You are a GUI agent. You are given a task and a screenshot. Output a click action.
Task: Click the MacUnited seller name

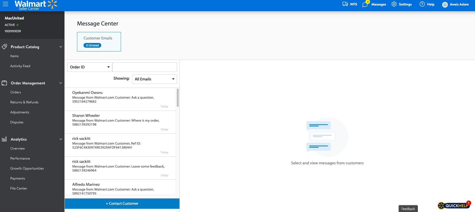[x=14, y=18]
